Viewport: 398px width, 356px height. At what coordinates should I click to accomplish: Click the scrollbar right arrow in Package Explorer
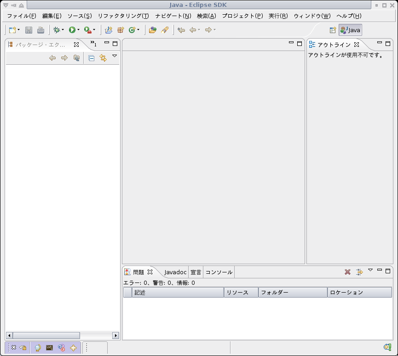[116, 335]
